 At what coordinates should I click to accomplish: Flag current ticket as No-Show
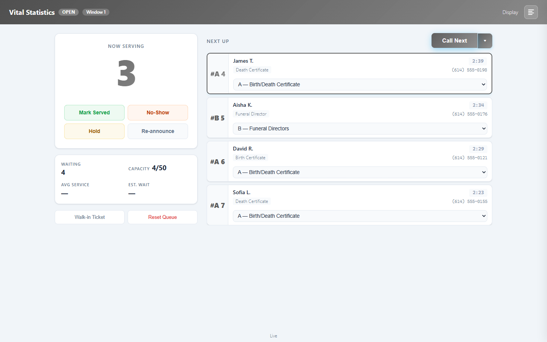tap(158, 112)
